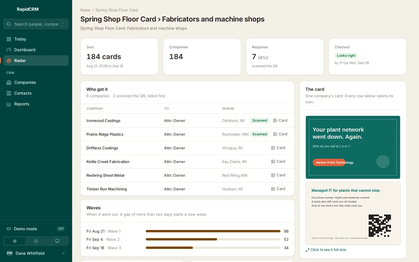419x262 pixels.
Task: Focus the Search people, companies field
Action: pyautogui.click(x=36, y=24)
